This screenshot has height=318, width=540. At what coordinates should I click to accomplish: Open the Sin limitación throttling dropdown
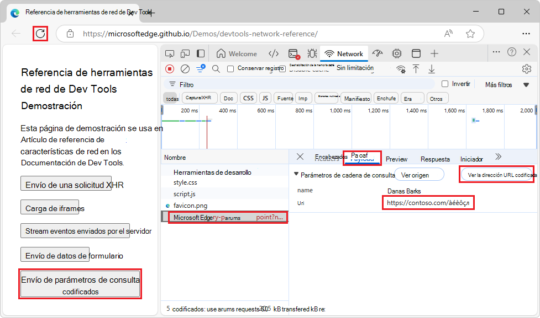pyautogui.click(x=355, y=68)
